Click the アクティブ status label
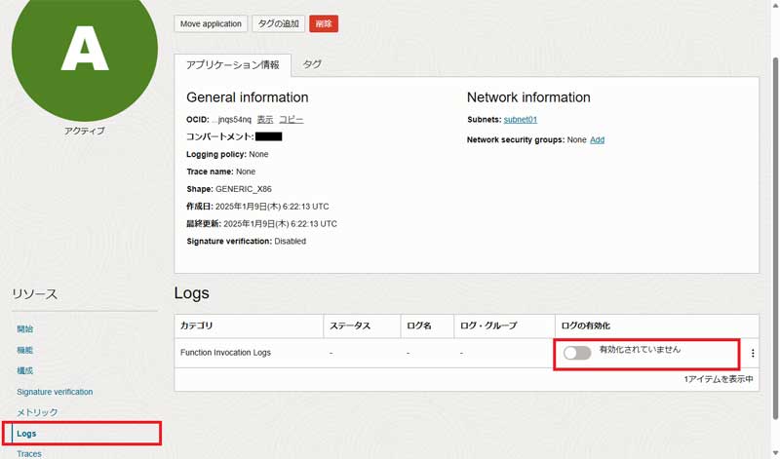The width and height of the screenshot is (780, 459). pyautogui.click(x=85, y=131)
